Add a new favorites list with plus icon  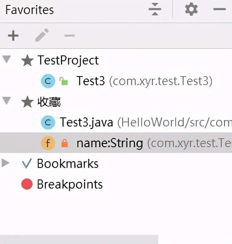pos(13,36)
